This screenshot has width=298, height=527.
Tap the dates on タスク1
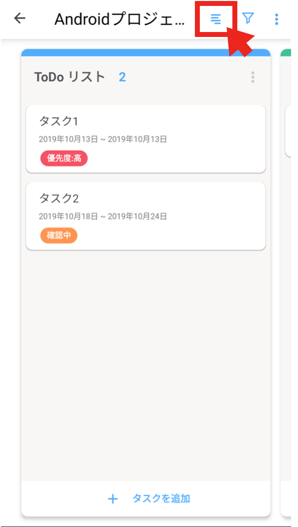[103, 139]
